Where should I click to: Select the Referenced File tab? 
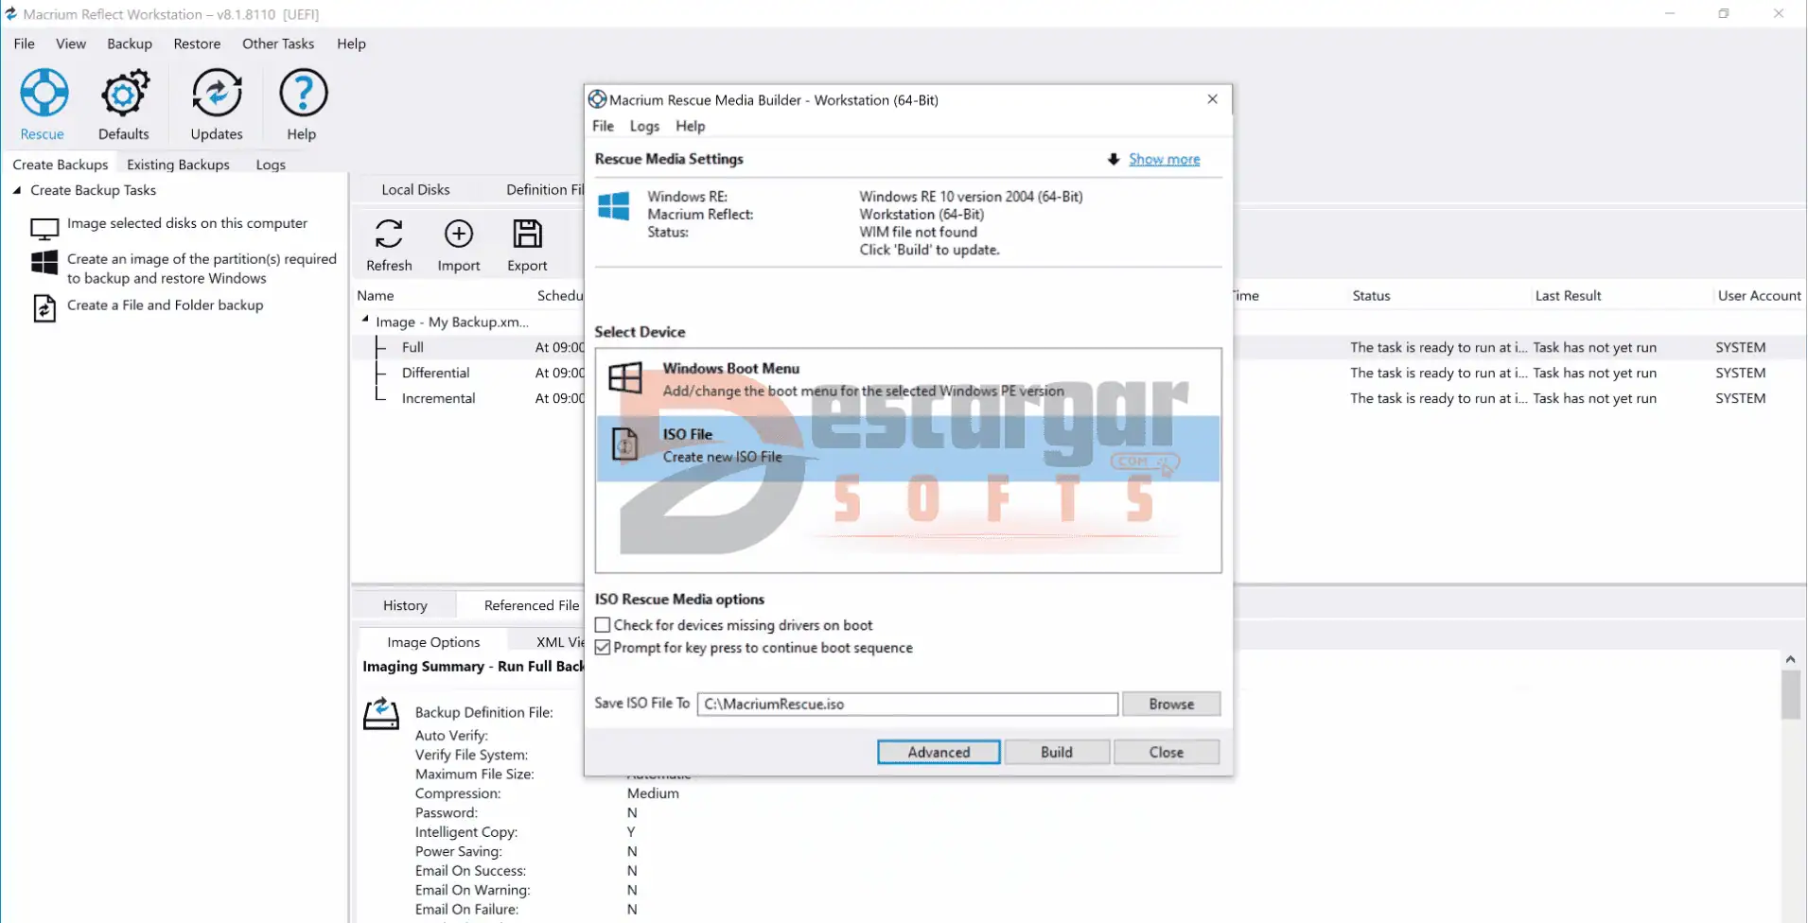[x=531, y=605]
